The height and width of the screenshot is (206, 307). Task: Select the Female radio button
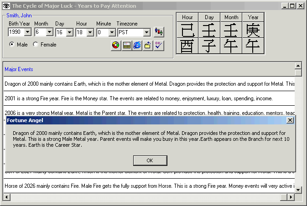tap(36, 45)
